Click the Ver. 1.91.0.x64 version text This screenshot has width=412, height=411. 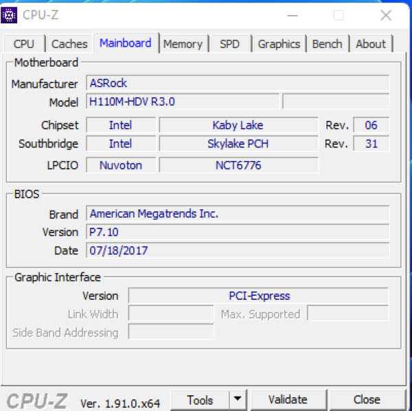tap(120, 403)
